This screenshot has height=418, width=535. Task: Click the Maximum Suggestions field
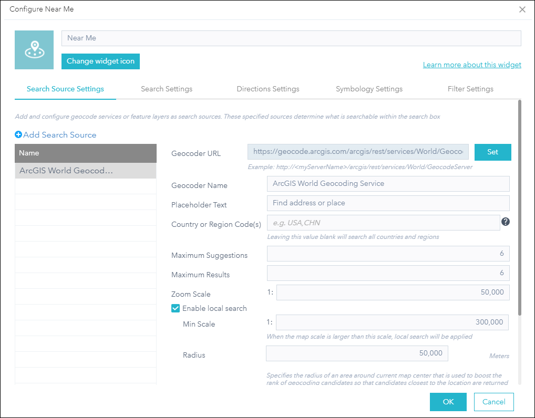click(x=388, y=254)
